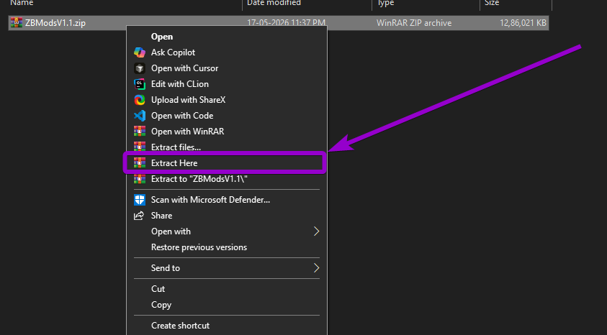This screenshot has height=335, width=607.
Task: Click the ShareX icon in the context menu
Action: tap(140, 100)
